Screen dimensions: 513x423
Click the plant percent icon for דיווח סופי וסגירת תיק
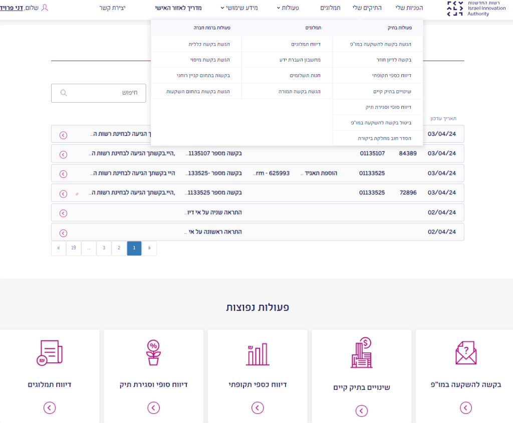point(153,353)
